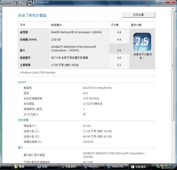
Task: Click the processor subscore 3.4
Action: (119, 32)
